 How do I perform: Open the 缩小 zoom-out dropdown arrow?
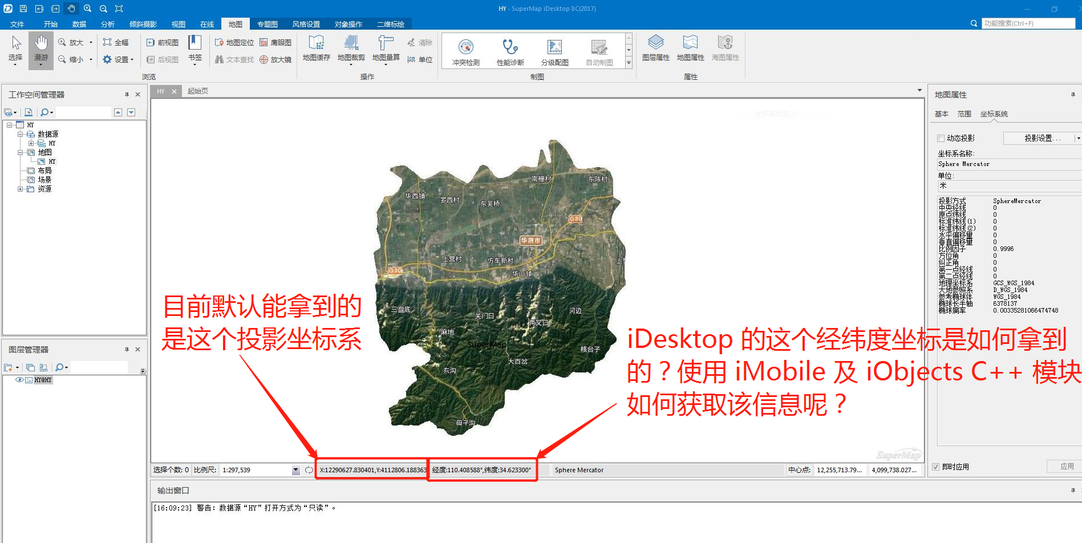pyautogui.click(x=91, y=59)
